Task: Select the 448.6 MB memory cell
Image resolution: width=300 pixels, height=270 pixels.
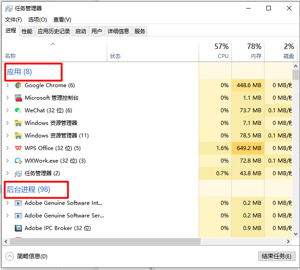Action: tap(248, 85)
